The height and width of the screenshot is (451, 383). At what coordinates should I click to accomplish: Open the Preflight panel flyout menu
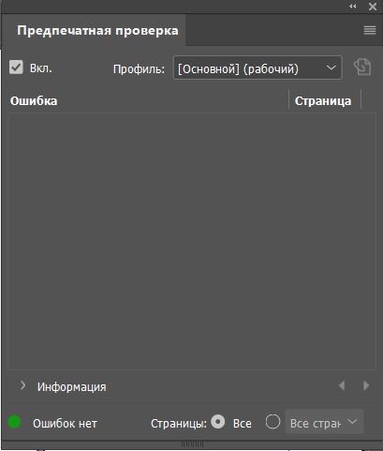(370, 30)
